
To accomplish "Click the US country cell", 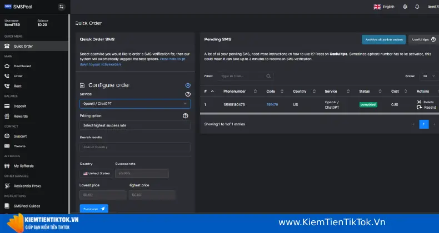I will pos(296,105).
